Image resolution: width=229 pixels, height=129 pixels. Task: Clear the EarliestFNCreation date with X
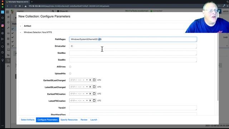point(90,94)
